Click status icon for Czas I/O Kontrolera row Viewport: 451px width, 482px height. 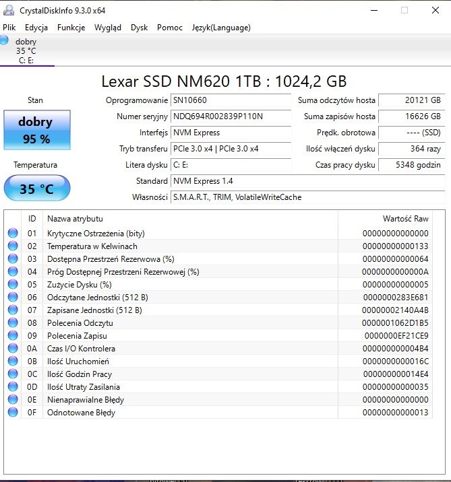click(x=13, y=348)
